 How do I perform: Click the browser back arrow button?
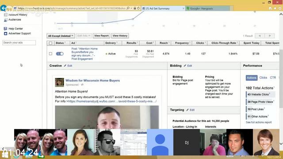4,8
